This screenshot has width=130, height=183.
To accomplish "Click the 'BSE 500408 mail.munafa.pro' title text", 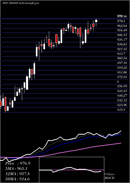I will (21, 3).
